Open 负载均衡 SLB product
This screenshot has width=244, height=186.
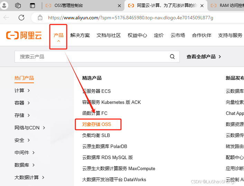pyautogui.click(x=96, y=135)
